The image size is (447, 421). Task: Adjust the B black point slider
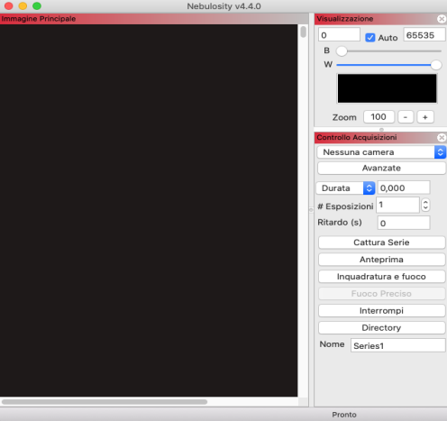click(x=342, y=51)
